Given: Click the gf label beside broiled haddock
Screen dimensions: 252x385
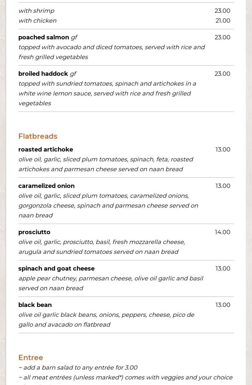Looking at the screenshot, I should tap(73, 74).
